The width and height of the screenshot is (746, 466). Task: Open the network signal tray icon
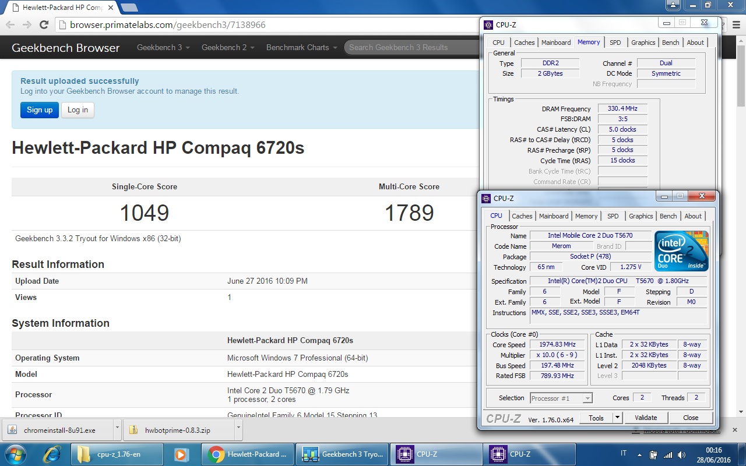click(x=668, y=454)
